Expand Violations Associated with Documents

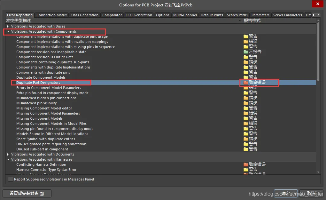tap(8, 154)
